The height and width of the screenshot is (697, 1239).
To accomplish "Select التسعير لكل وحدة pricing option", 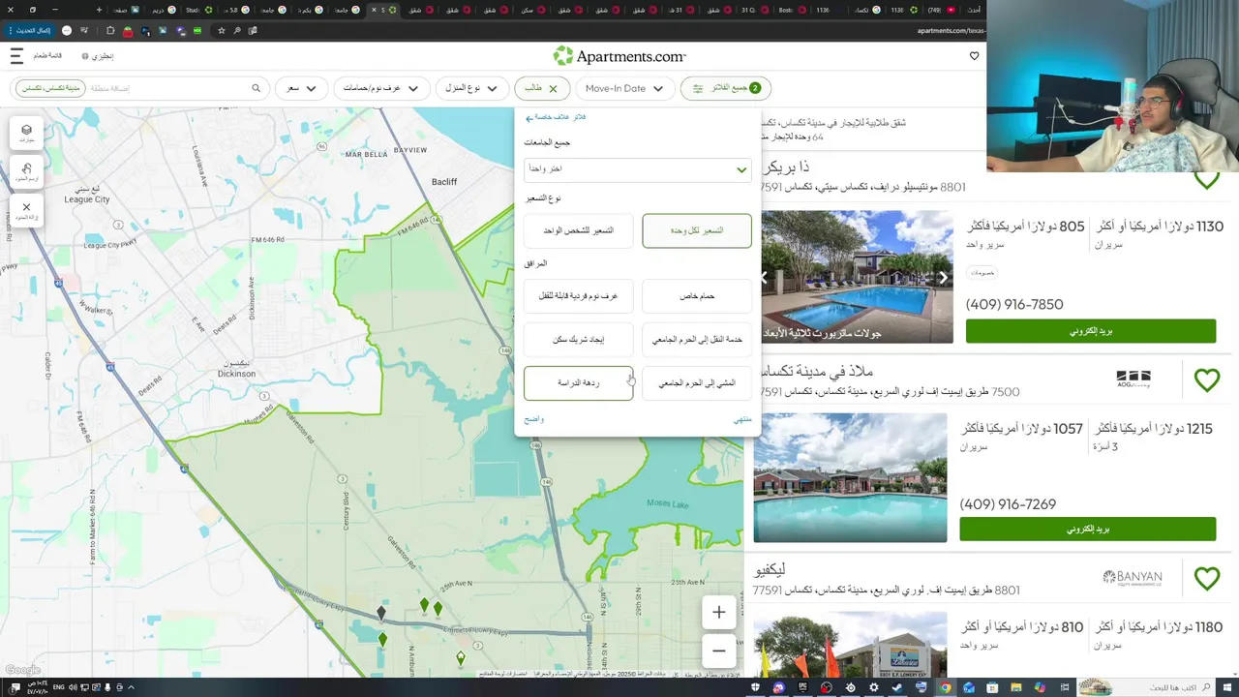I will pyautogui.click(x=697, y=230).
